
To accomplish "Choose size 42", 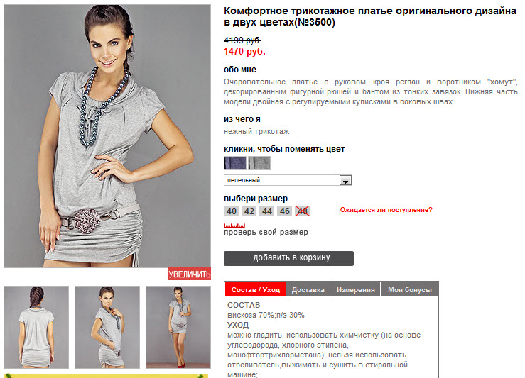I will tap(249, 211).
